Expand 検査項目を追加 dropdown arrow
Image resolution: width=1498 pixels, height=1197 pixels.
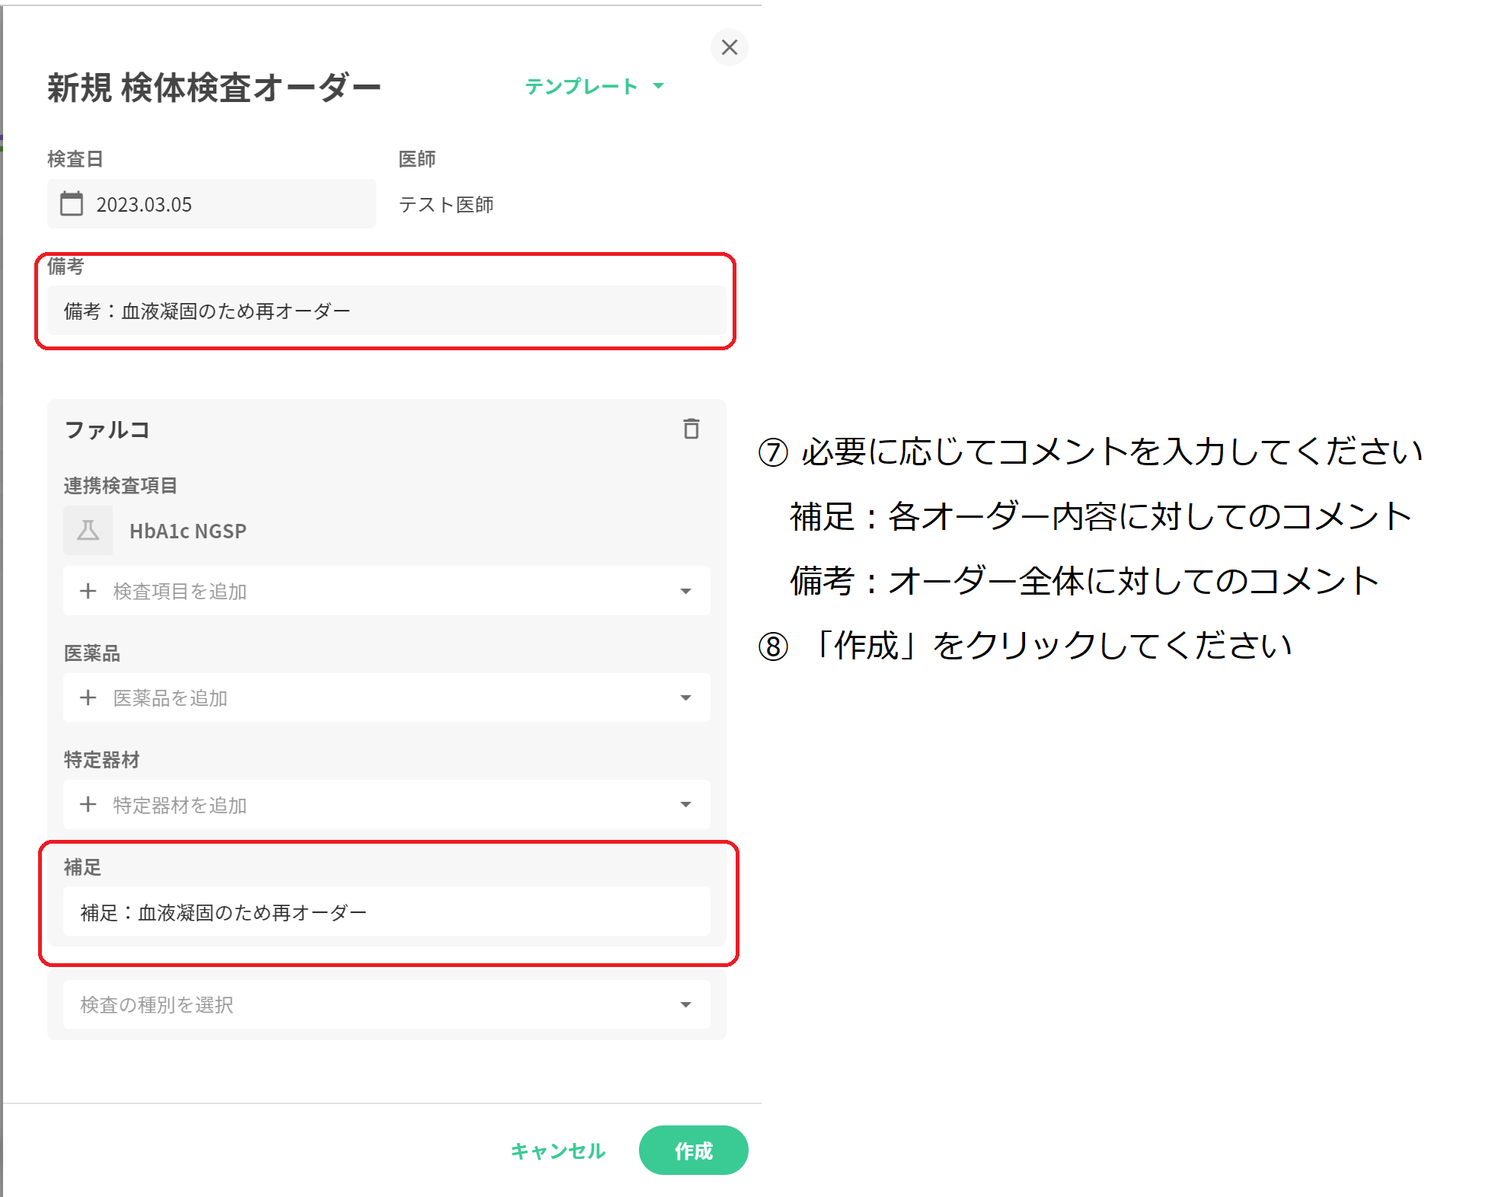pos(685,591)
